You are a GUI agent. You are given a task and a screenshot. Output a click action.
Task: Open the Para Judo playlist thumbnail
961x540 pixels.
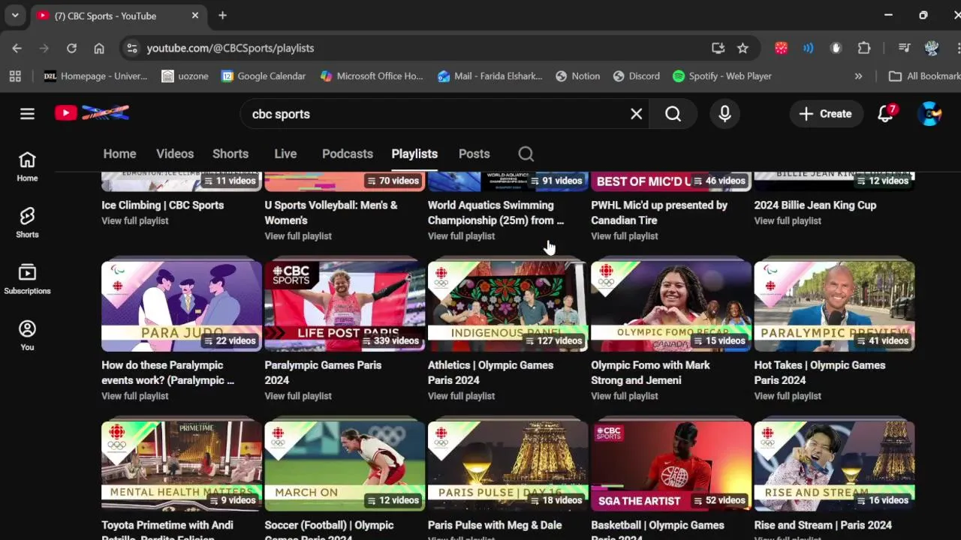(x=182, y=306)
